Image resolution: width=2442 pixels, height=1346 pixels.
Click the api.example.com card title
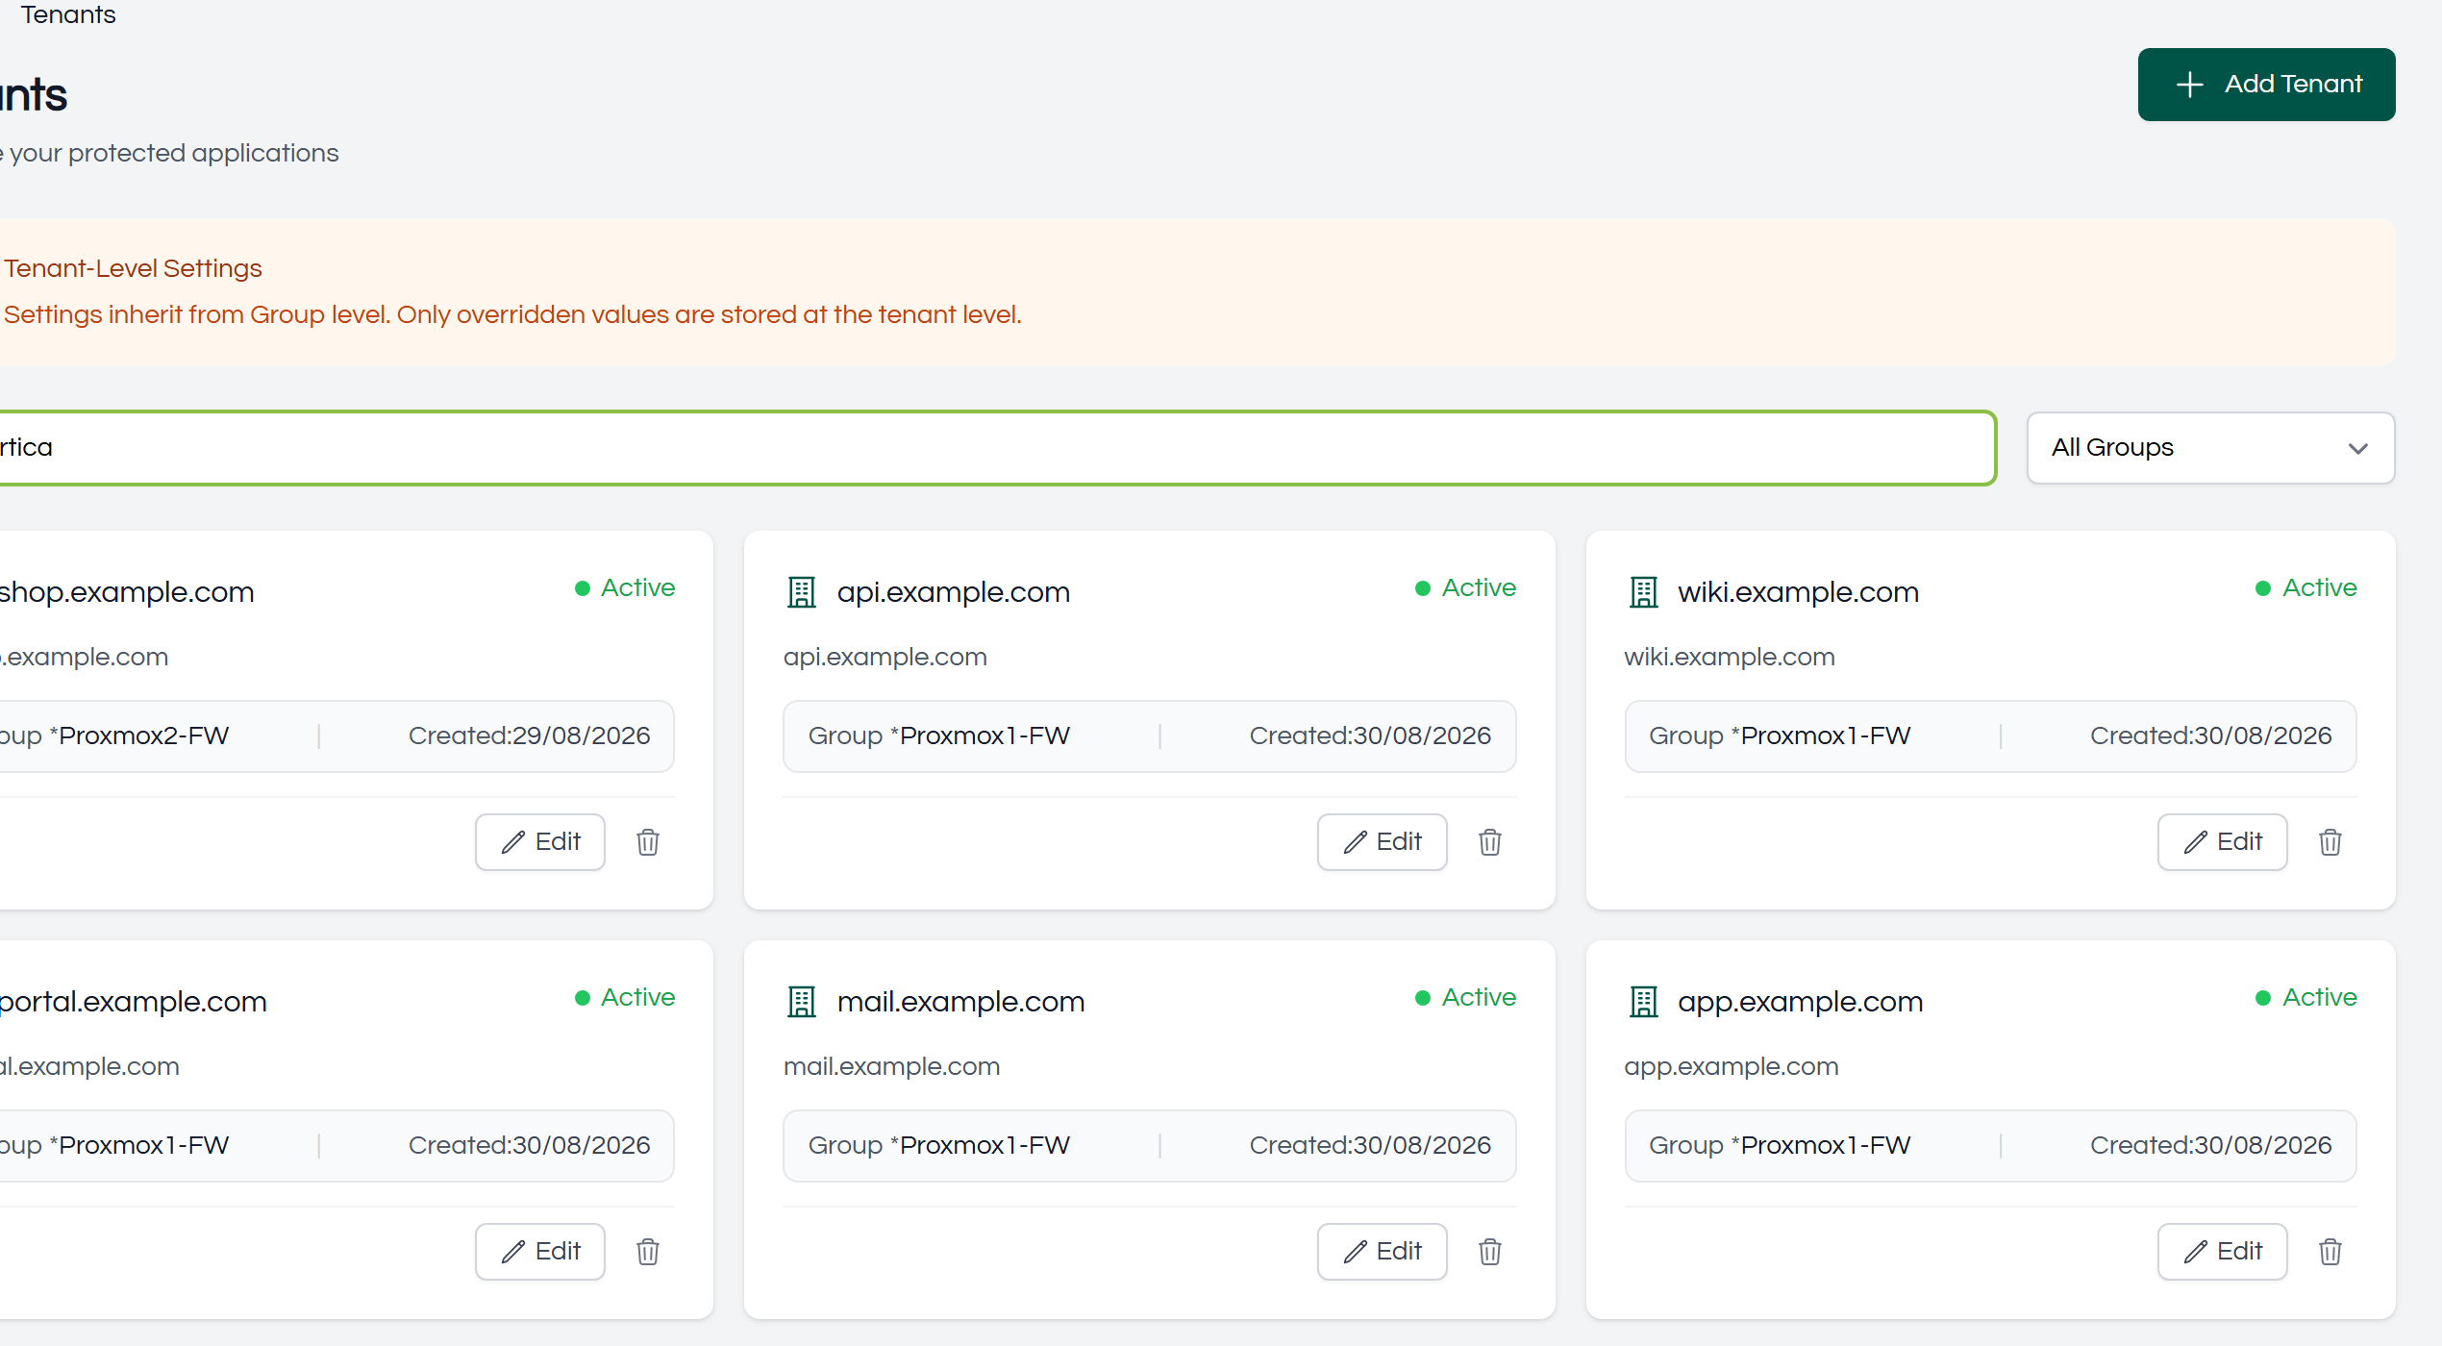pos(954,592)
